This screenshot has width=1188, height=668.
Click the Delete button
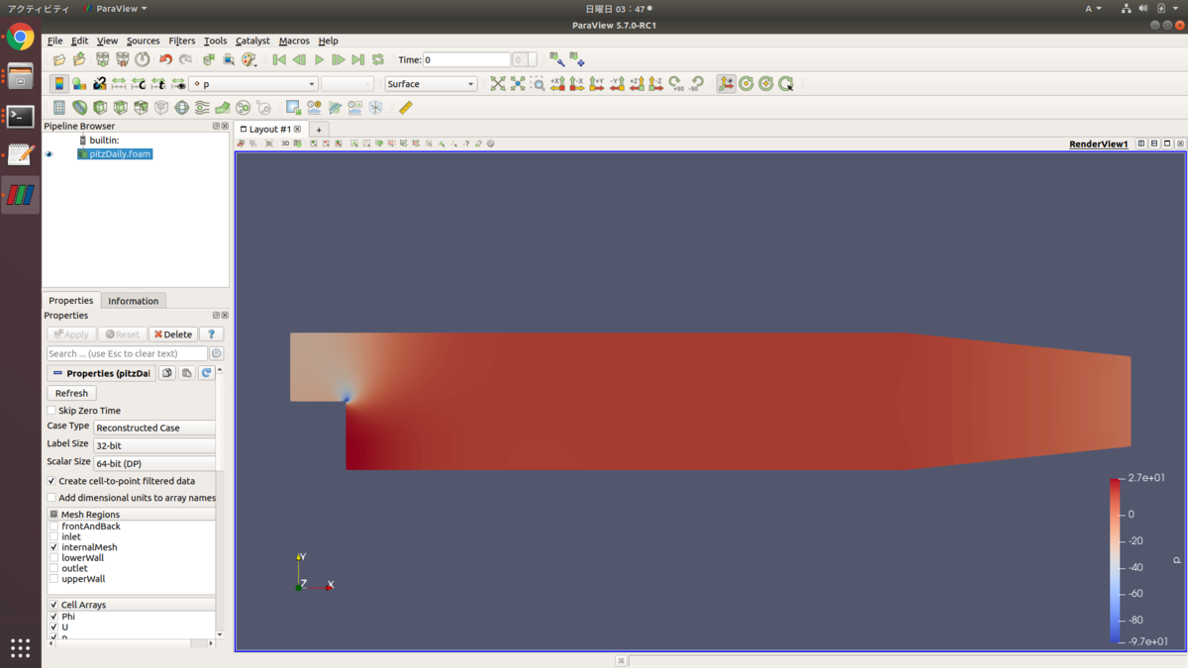[x=173, y=334]
